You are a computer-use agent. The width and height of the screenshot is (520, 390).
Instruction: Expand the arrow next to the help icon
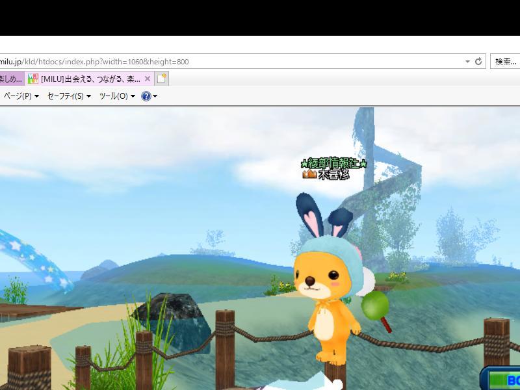click(155, 96)
